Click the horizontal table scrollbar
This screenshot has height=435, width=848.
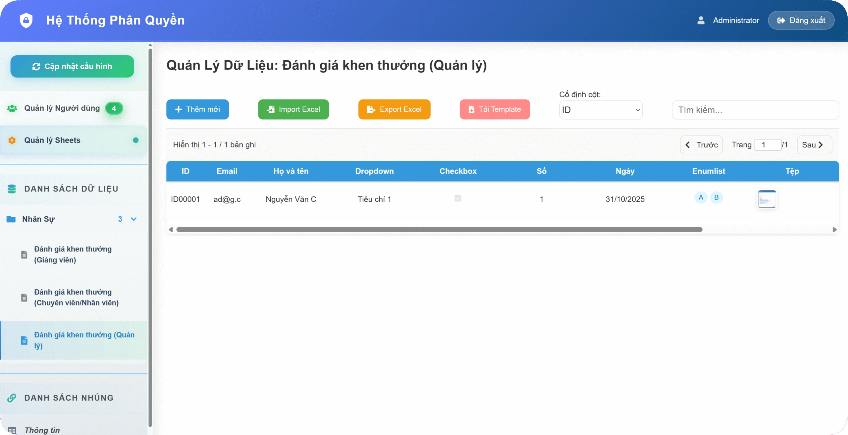coord(439,230)
